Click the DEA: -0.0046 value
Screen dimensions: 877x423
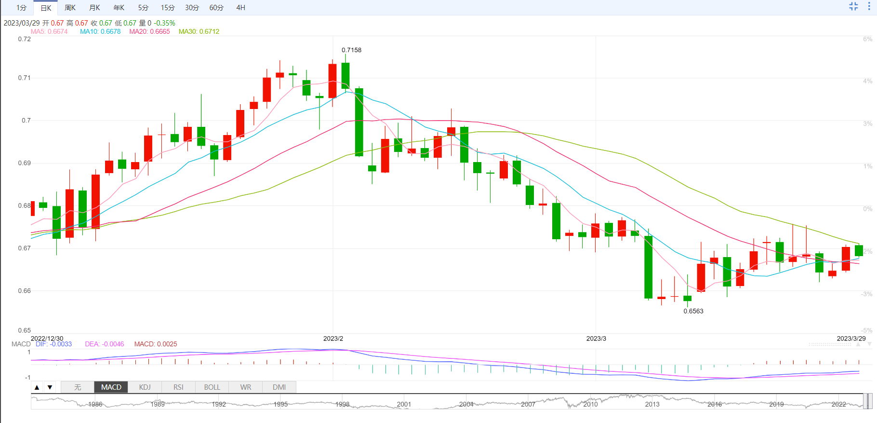point(105,344)
